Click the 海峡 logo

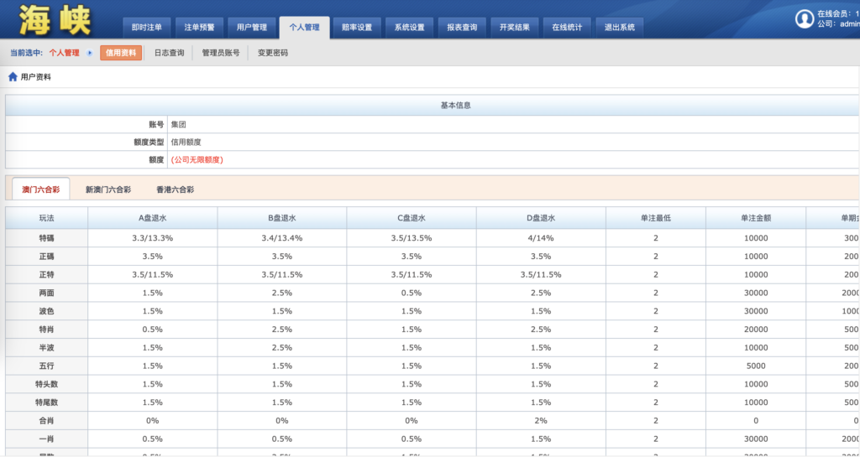pyautogui.click(x=55, y=21)
